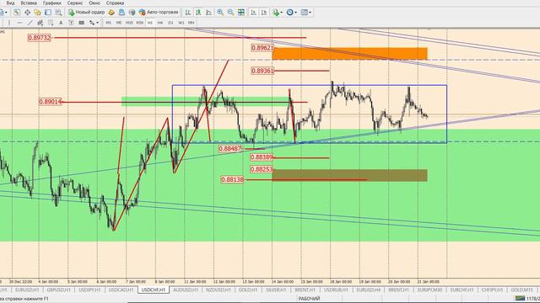Open the Сервис menu

tap(75, 3)
